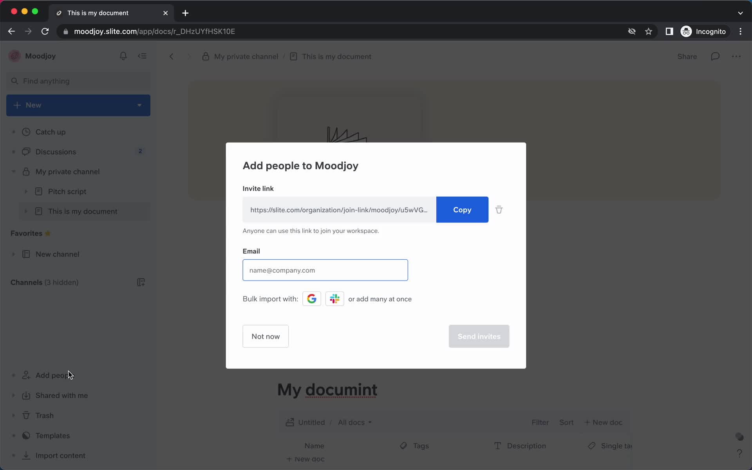Click the delete invite link icon
752x470 pixels.
[499, 210]
